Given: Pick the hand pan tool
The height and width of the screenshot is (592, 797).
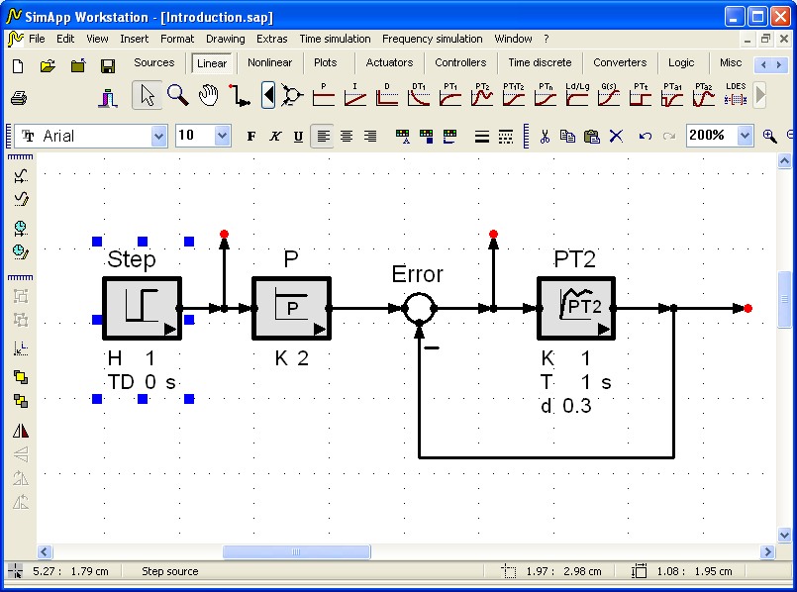Looking at the screenshot, I should [208, 96].
